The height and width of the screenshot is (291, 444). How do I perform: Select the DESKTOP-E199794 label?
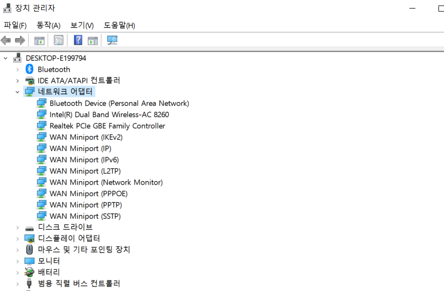point(56,58)
